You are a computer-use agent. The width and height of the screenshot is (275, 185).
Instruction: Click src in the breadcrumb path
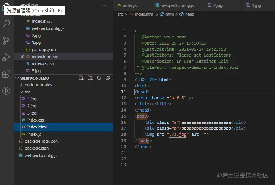coord(120,14)
